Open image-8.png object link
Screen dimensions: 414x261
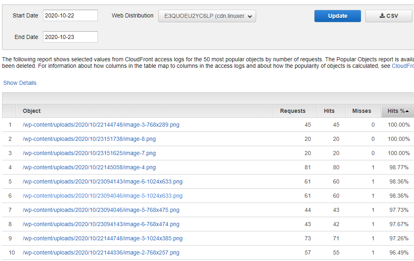coord(89,139)
